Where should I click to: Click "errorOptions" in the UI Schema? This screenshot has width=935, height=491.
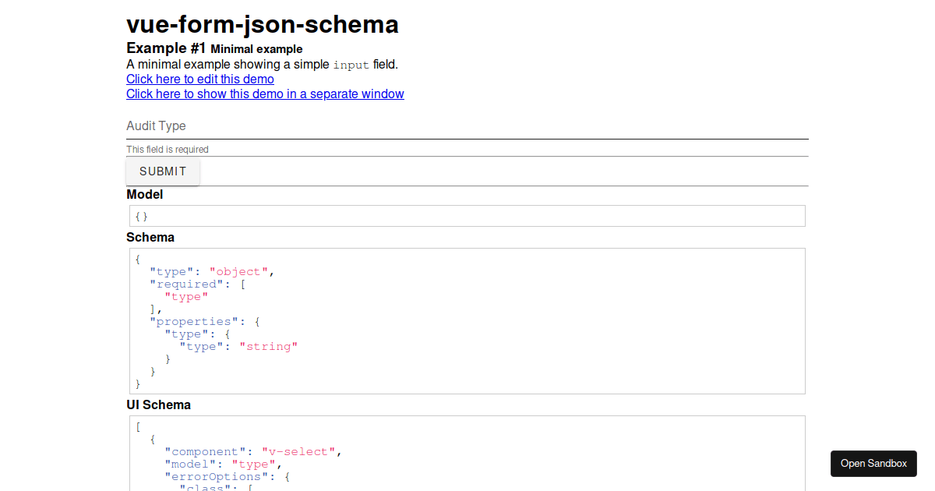(204, 476)
